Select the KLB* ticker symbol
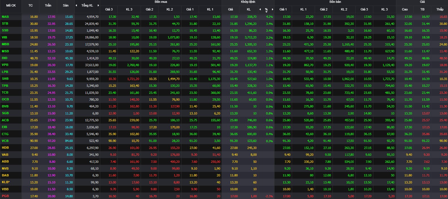The height and width of the screenshot is (199, 448). [x=6, y=182]
